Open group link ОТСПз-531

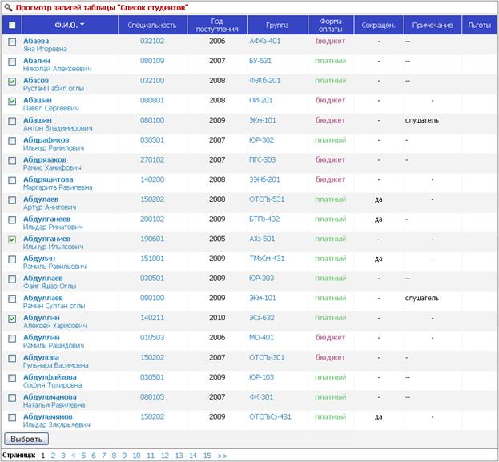[x=267, y=199]
